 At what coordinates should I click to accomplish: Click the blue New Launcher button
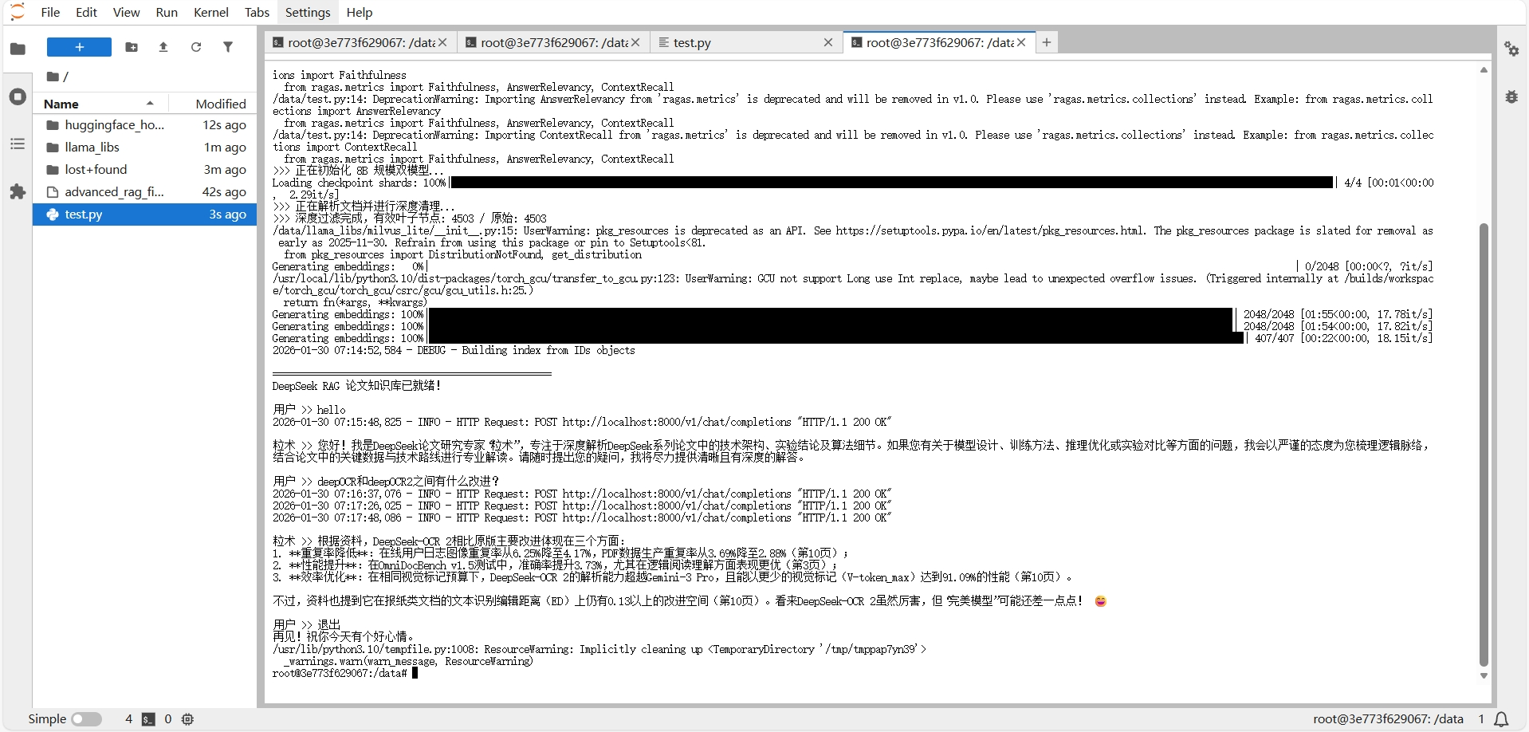[x=79, y=47]
